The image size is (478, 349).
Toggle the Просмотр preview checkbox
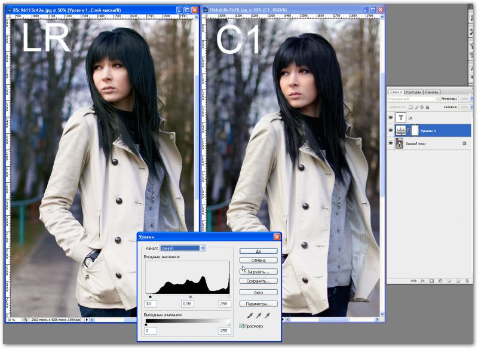click(242, 326)
